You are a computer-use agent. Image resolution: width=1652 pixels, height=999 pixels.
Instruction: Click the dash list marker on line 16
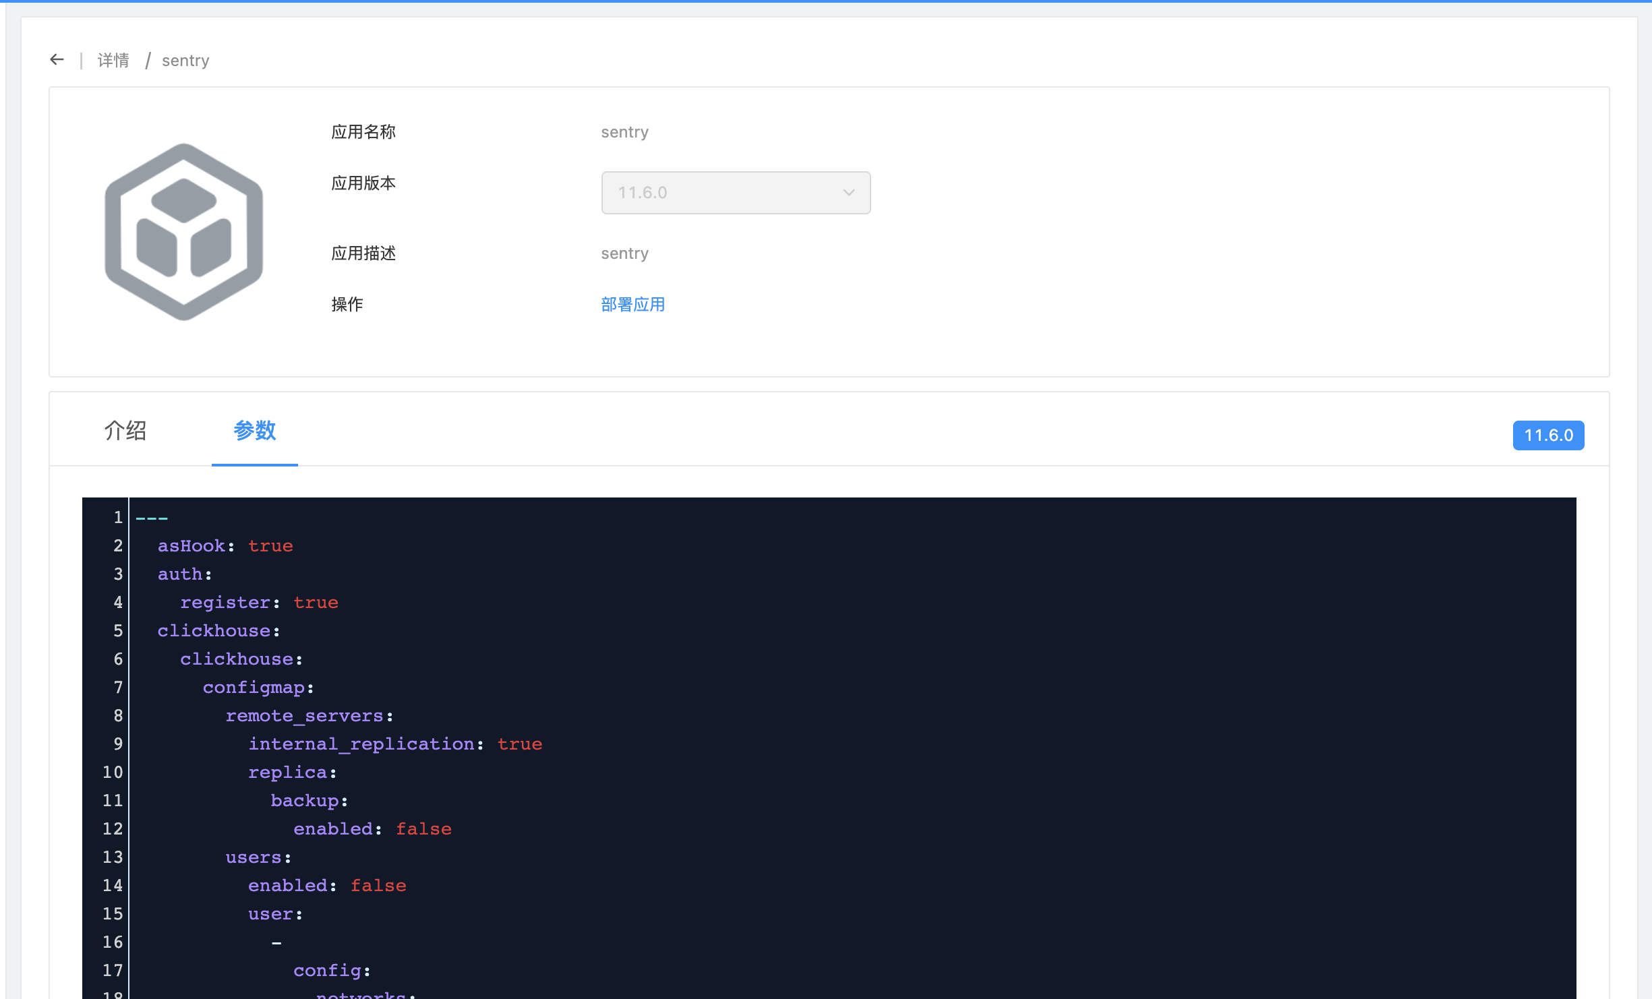(276, 942)
